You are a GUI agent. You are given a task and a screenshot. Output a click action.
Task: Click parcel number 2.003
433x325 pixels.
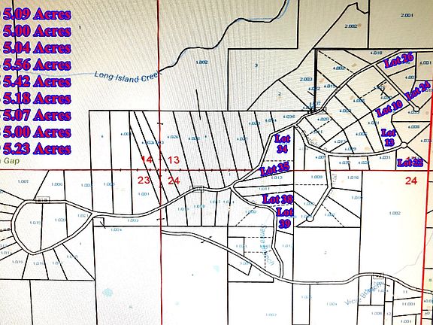tap(306, 79)
